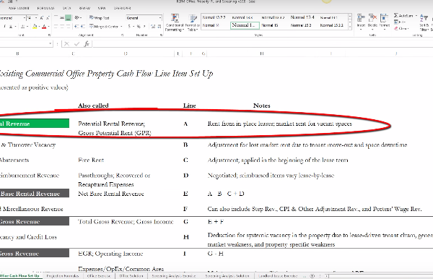Open Merge & Center dropdown arrow

121,27
